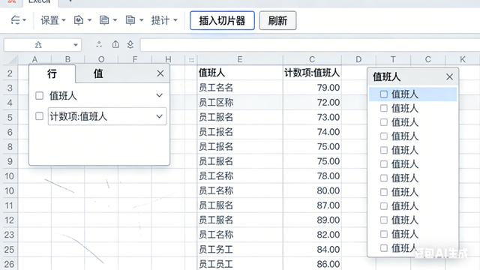Select the value cell 84.00
The image size is (480, 270).
(312, 250)
